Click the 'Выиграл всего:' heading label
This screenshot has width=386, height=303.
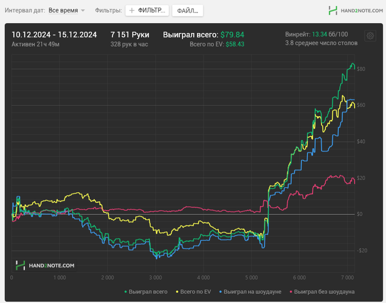point(191,35)
